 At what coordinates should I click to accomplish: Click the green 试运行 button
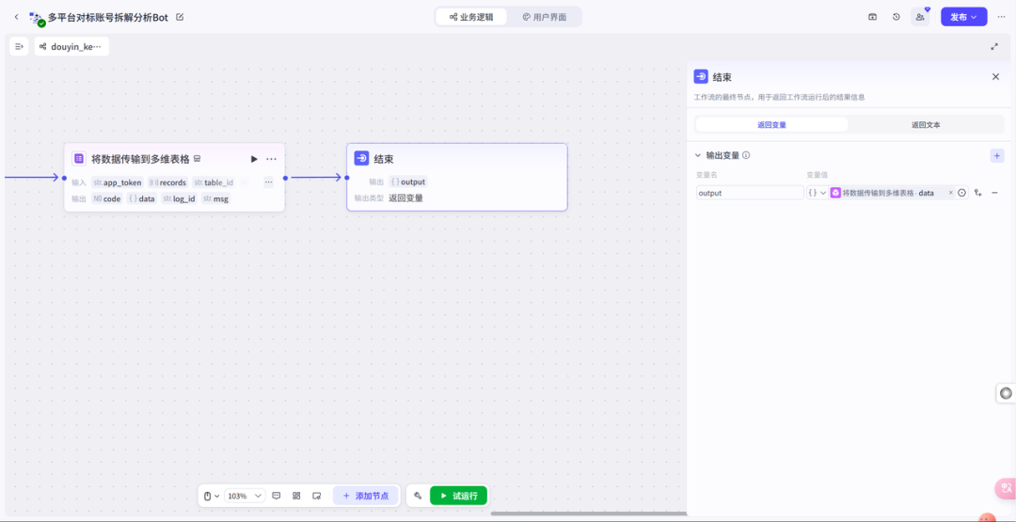click(x=459, y=496)
